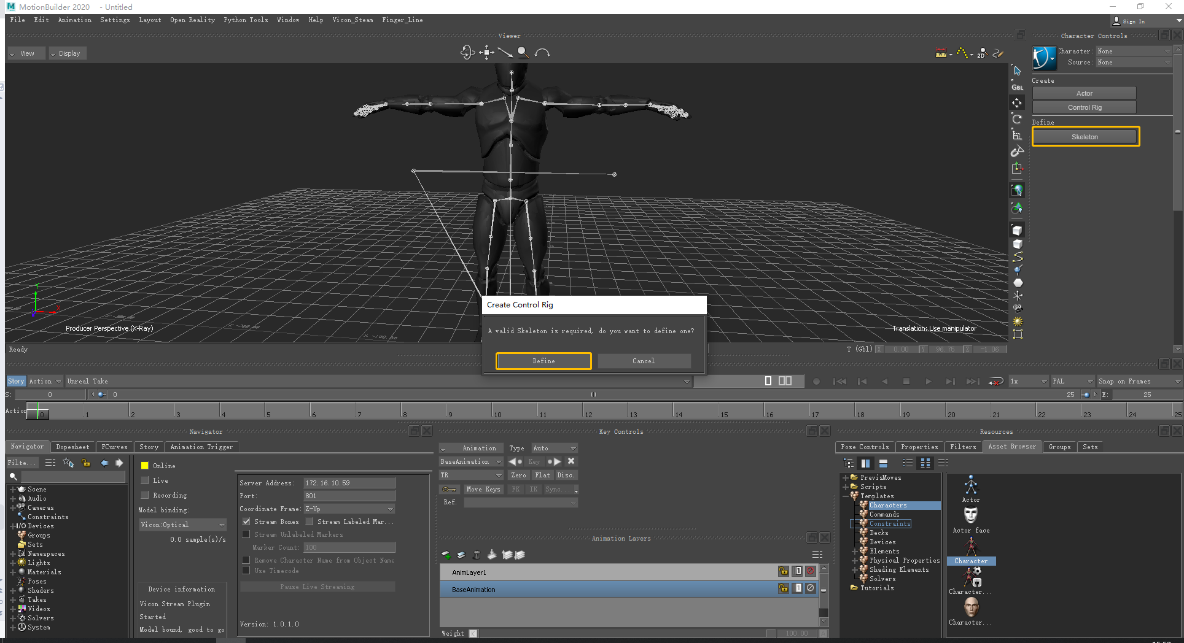This screenshot has height=643, width=1184.
Task: Open the Vicon:Optical model binding dropdown
Action: (x=182, y=525)
